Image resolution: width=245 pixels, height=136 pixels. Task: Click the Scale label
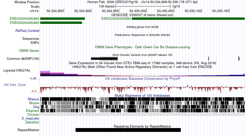click(35, 6)
